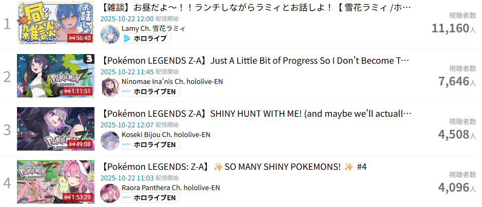482x207 pixels.
Task: Click Koseki Bijou channel avatar icon
Action: pos(110,140)
